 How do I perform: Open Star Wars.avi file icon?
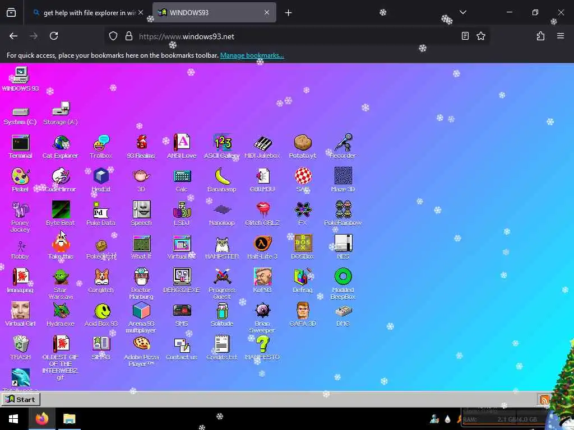coord(61,284)
